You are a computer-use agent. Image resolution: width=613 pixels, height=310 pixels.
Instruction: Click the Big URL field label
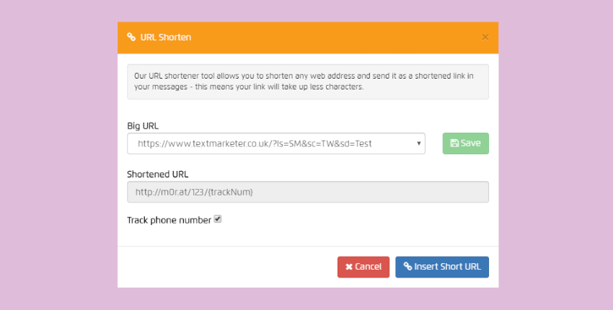(x=143, y=125)
